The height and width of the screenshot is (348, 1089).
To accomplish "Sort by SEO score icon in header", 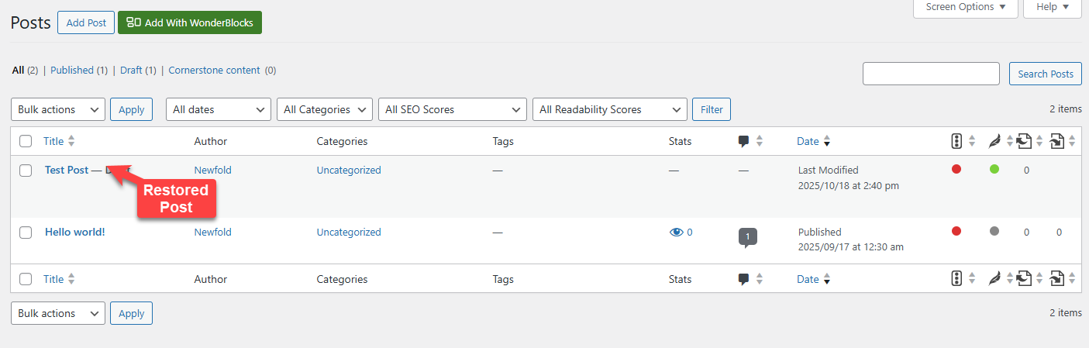I will 956,141.
